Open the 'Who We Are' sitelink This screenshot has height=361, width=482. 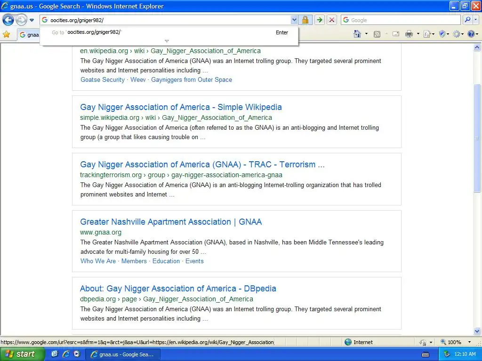pyautogui.click(x=98, y=261)
